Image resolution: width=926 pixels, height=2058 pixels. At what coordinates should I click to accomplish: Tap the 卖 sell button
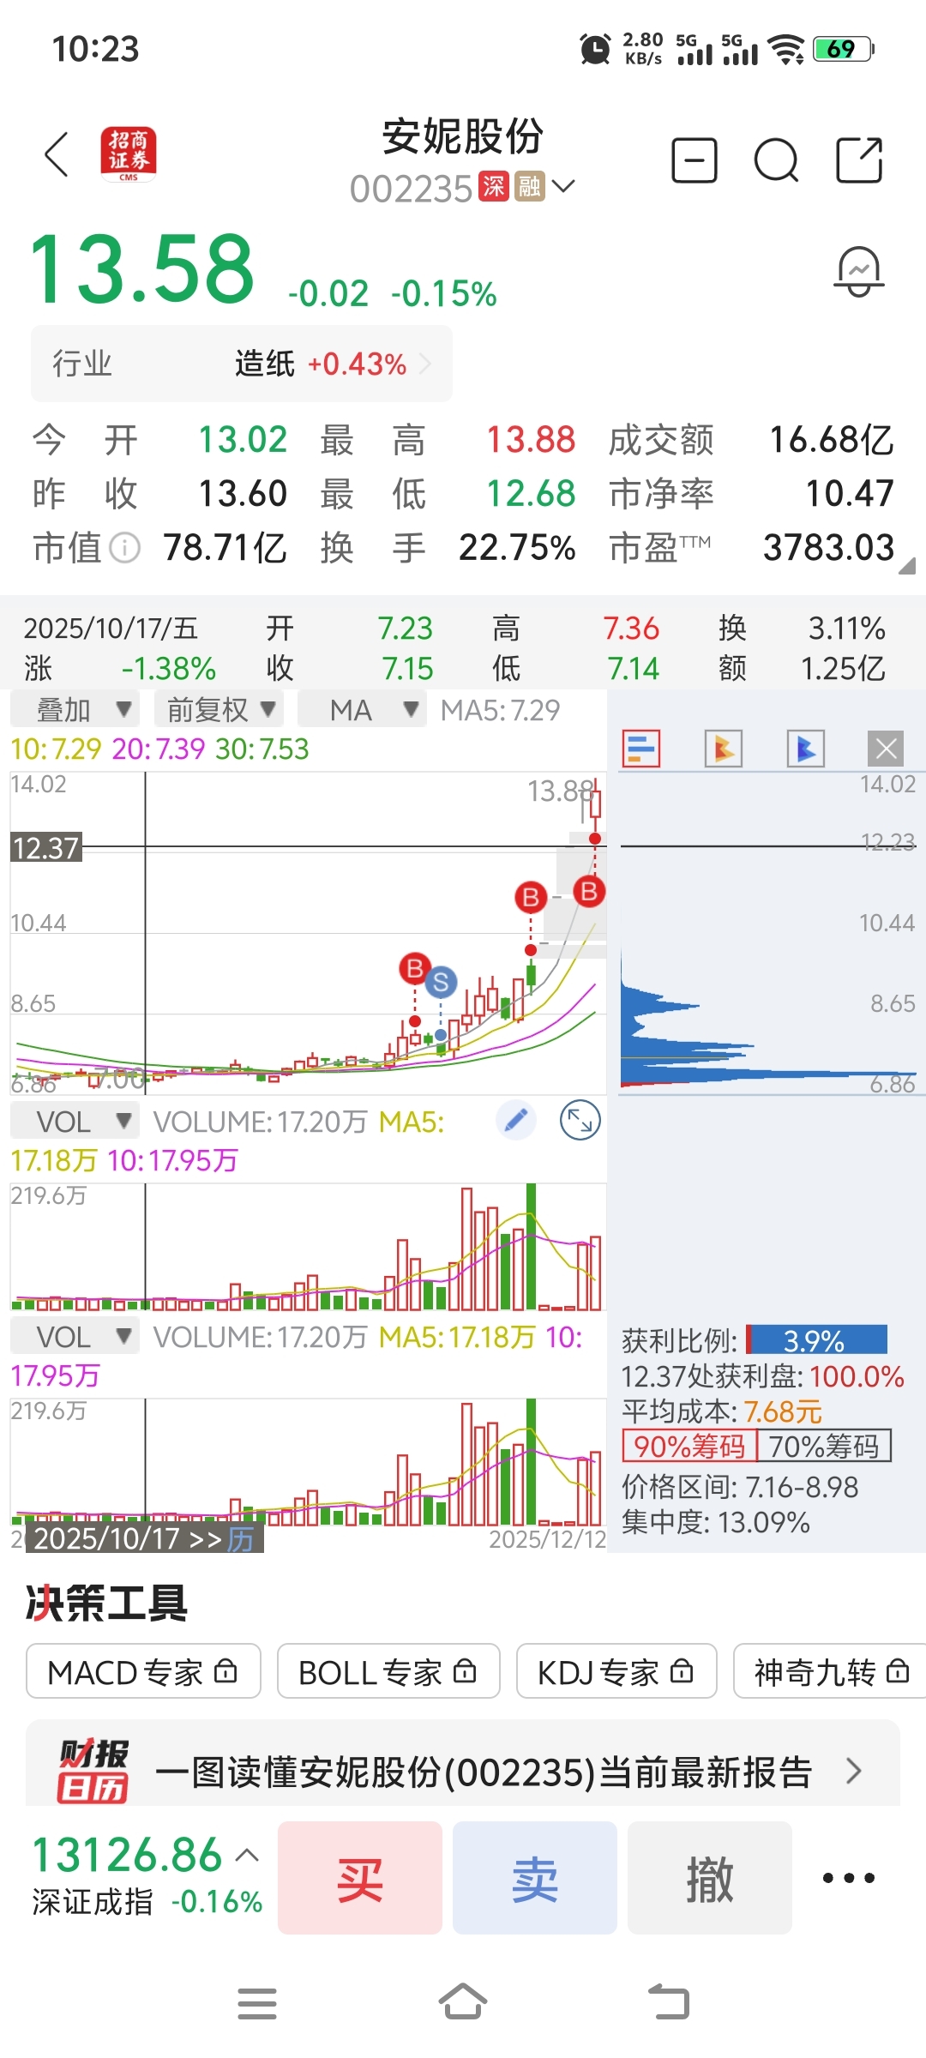pyautogui.click(x=535, y=1878)
